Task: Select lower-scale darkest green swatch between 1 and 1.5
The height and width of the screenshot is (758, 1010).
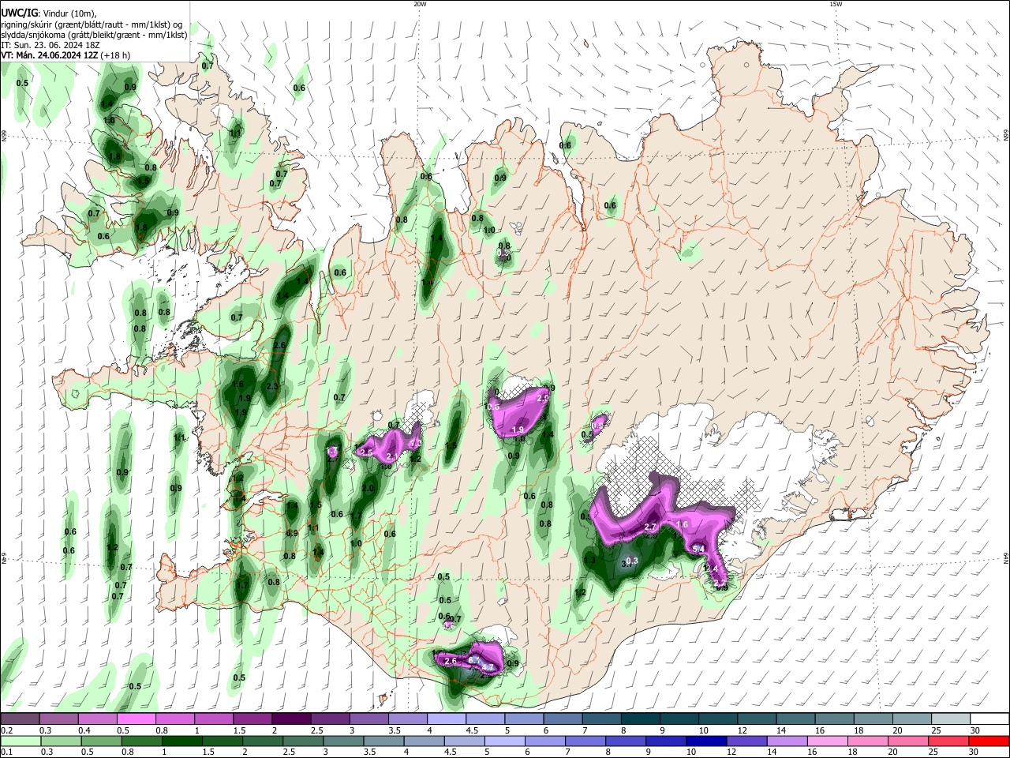Action: click(182, 741)
